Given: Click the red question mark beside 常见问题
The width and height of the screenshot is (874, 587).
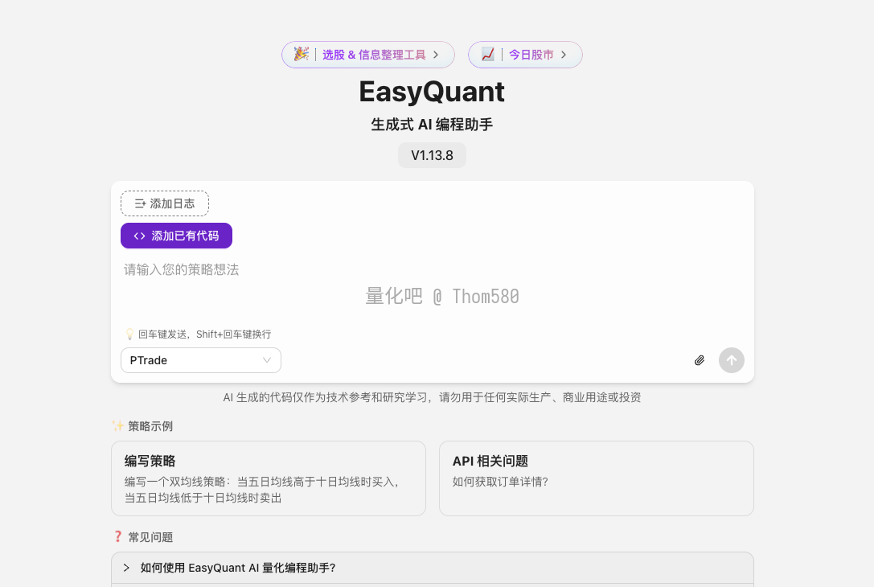Looking at the screenshot, I should [x=117, y=537].
